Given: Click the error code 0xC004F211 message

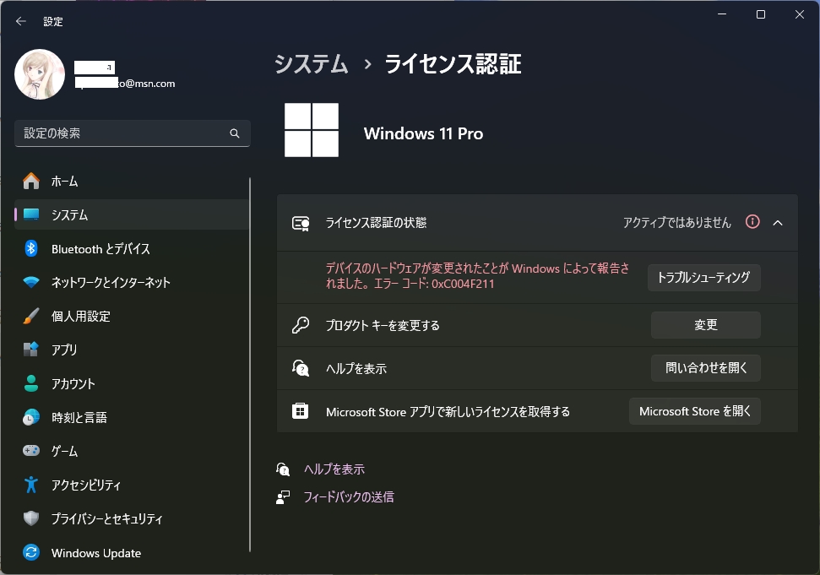Looking at the screenshot, I should [477, 276].
